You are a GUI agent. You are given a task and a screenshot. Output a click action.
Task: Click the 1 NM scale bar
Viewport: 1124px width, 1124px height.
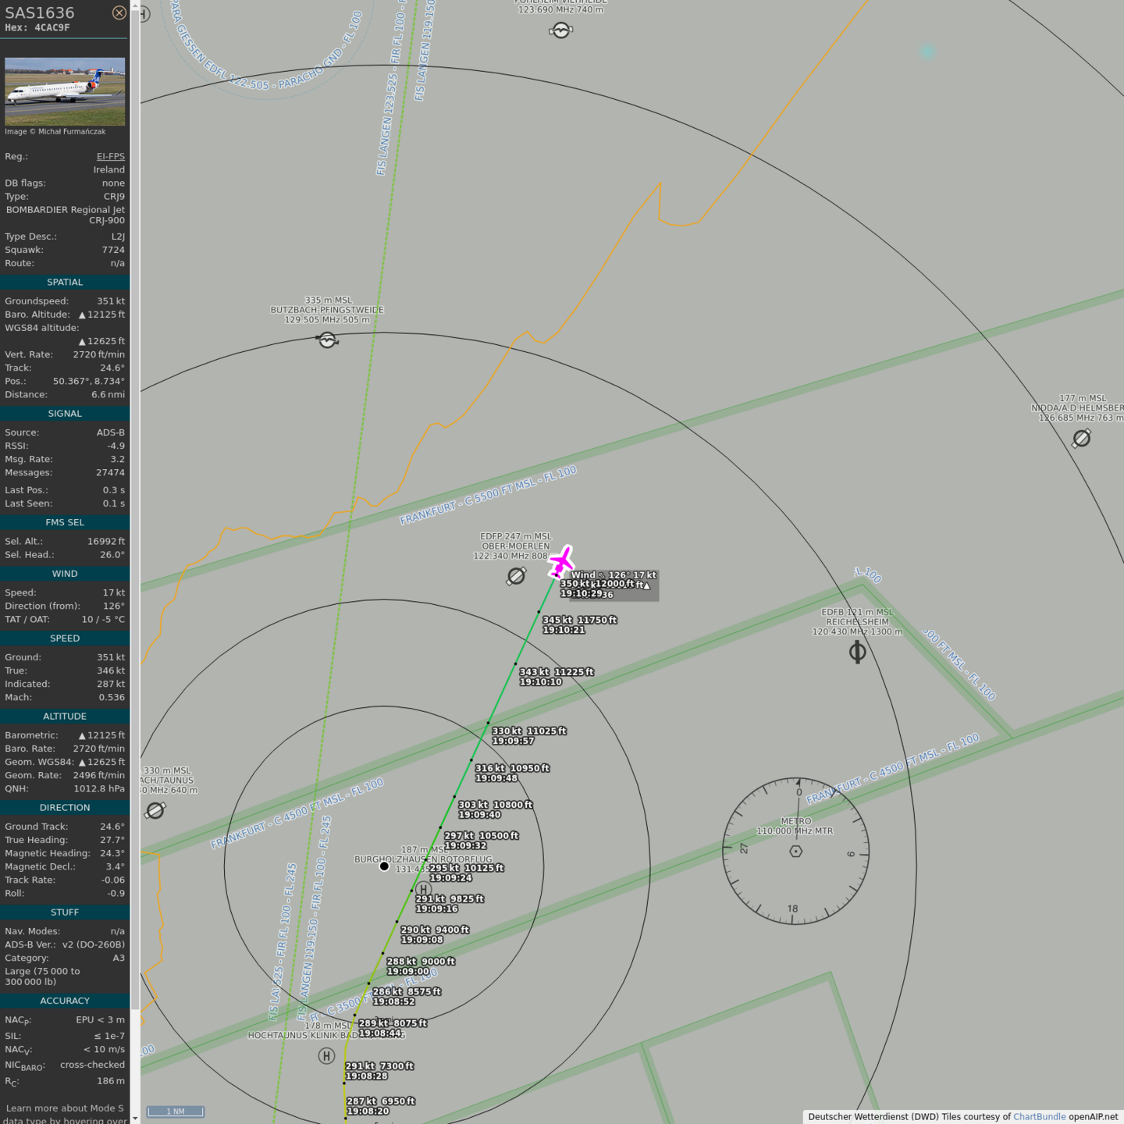(x=176, y=1112)
